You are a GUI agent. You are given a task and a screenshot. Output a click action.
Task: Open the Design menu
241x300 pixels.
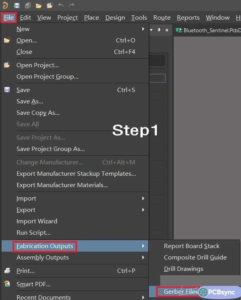point(115,18)
